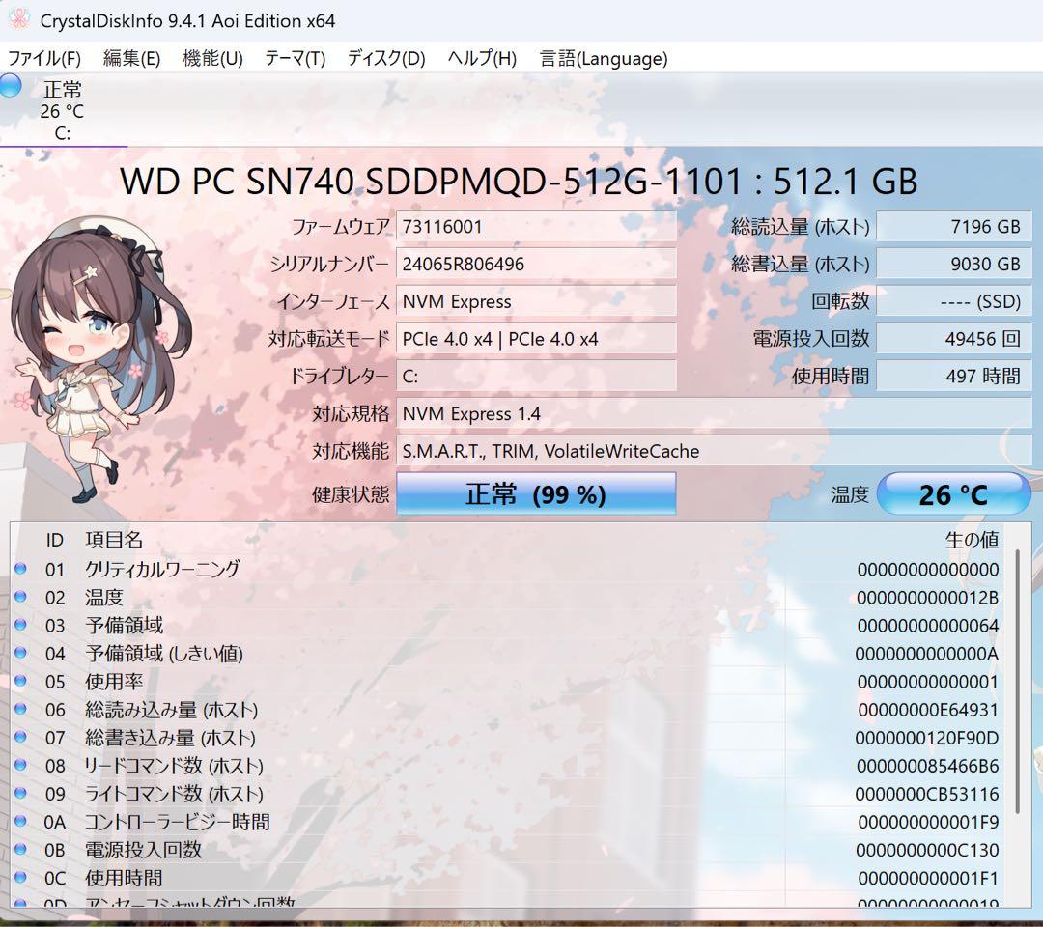Select the 総書き込み量 (ホスト) attribute row
Viewport: 1043px width, 927px height.
click(x=386, y=737)
